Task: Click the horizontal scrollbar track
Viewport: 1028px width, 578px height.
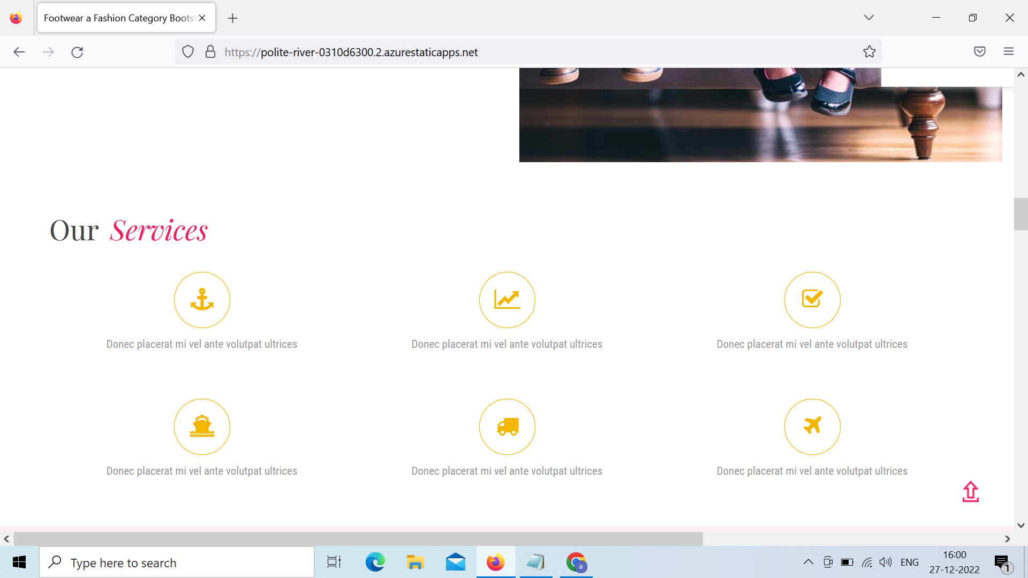Action: click(x=857, y=539)
